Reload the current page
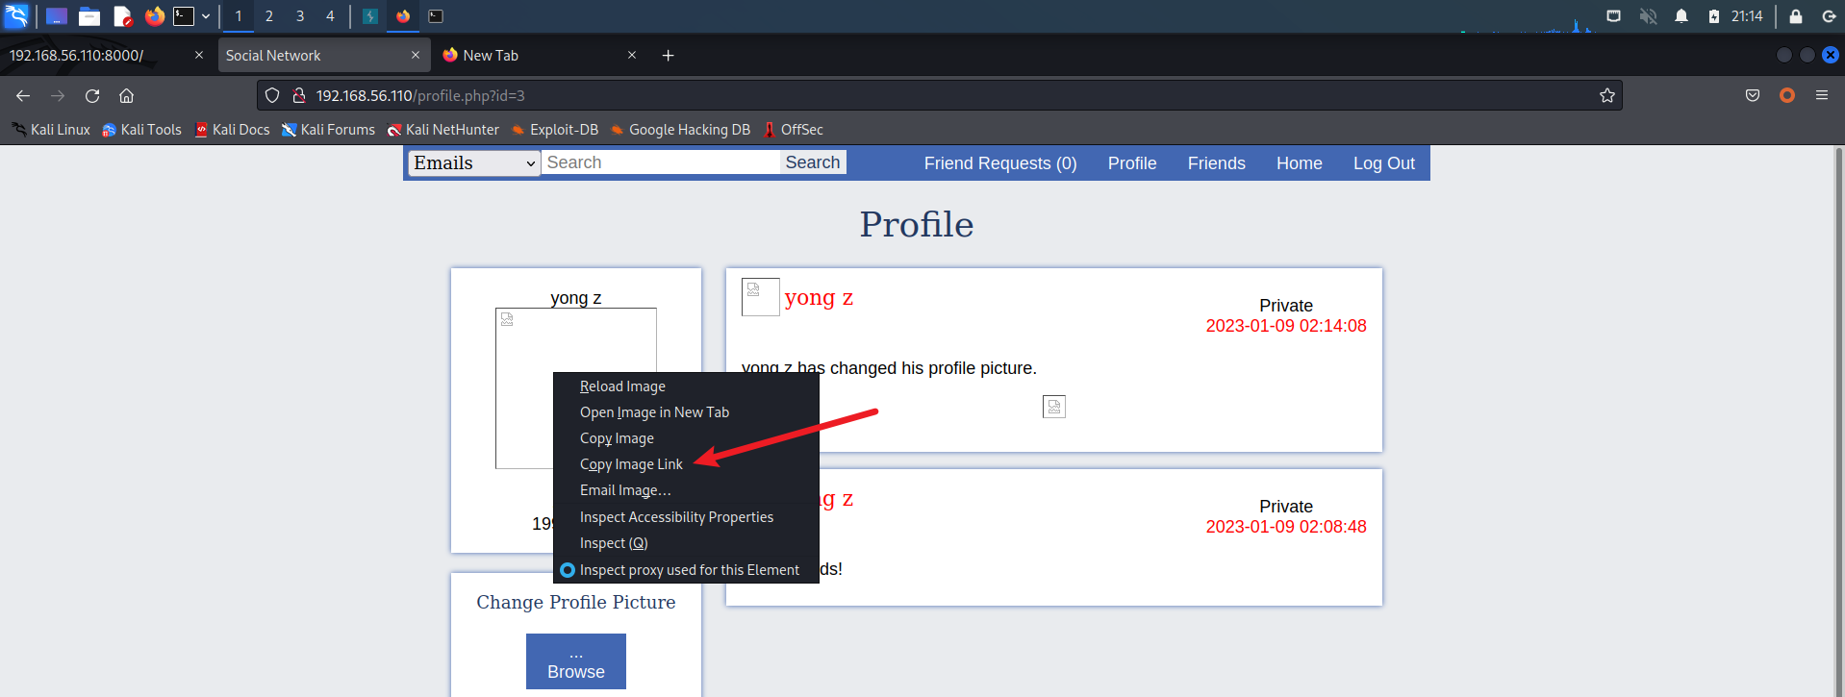 click(92, 95)
